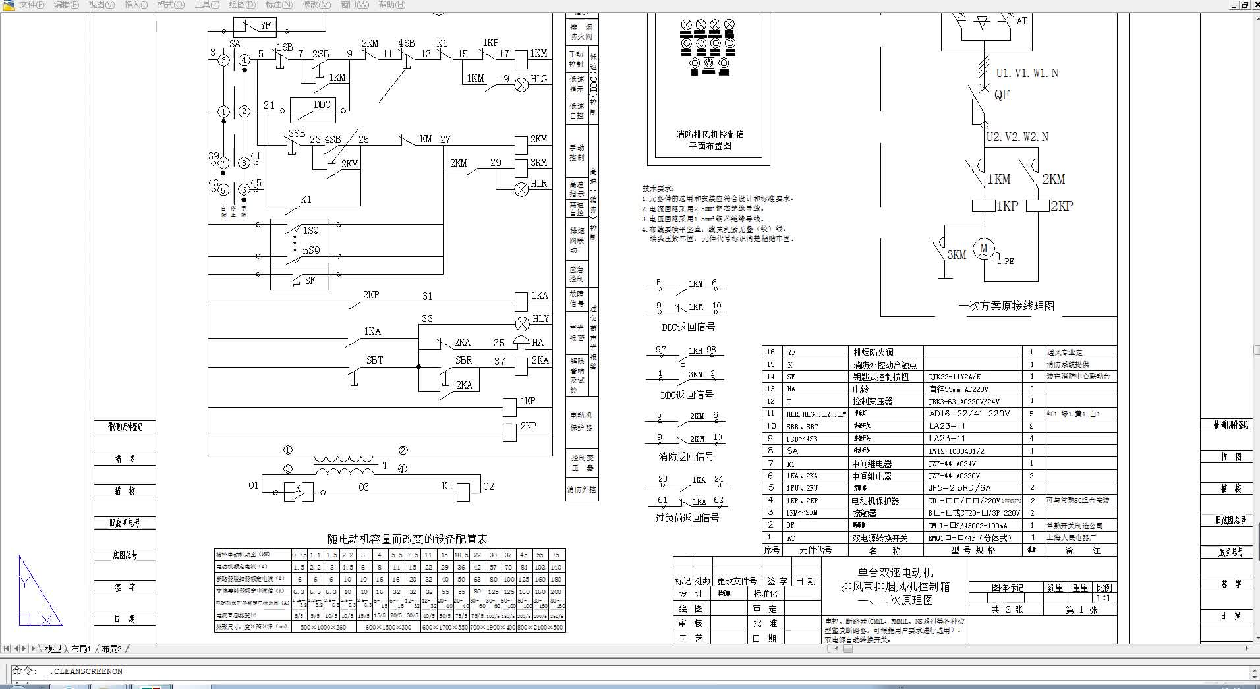Click the 1KA coil box at wire 31
Viewport: 1260px width, 689px height.
click(521, 302)
